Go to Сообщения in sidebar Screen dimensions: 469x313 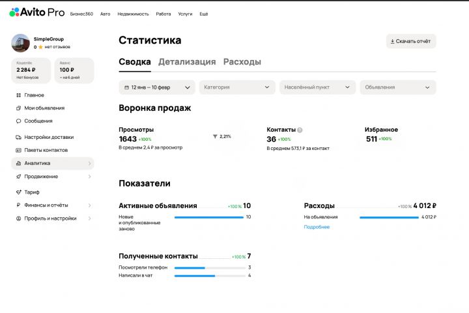[38, 121]
